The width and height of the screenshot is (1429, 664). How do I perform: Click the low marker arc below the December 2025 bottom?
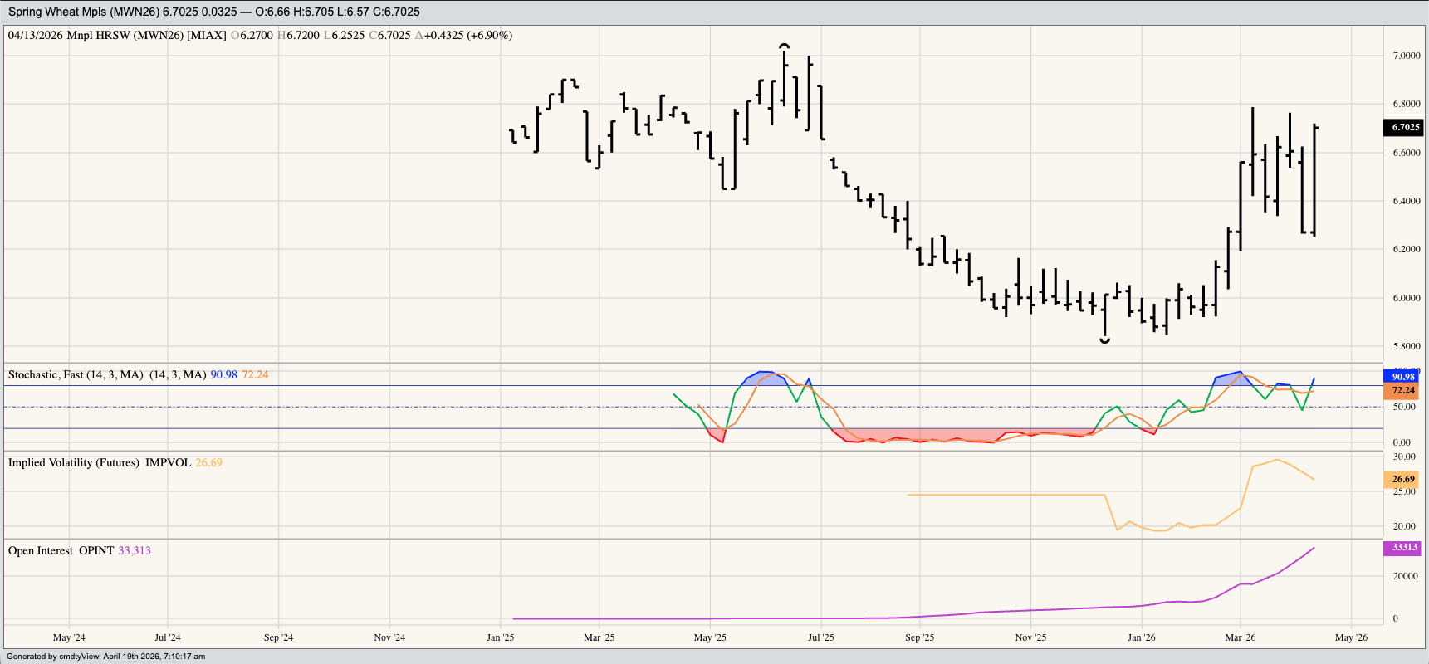point(1105,340)
